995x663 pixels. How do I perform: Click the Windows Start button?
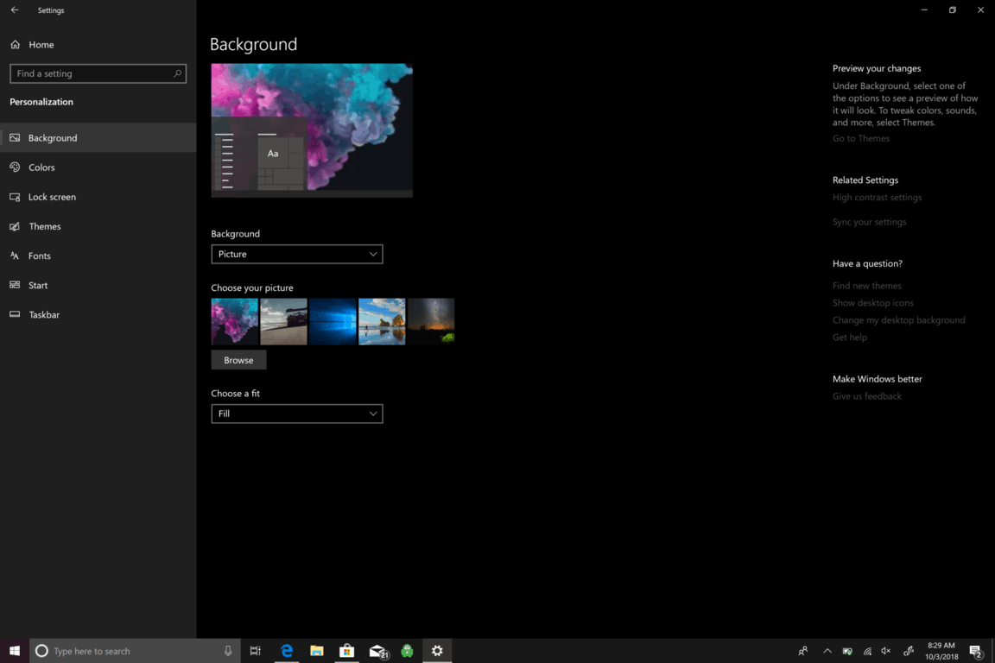pyautogui.click(x=15, y=651)
